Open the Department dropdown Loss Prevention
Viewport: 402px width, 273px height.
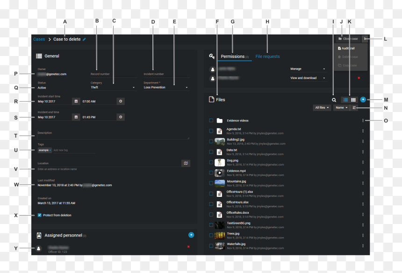click(x=166, y=88)
